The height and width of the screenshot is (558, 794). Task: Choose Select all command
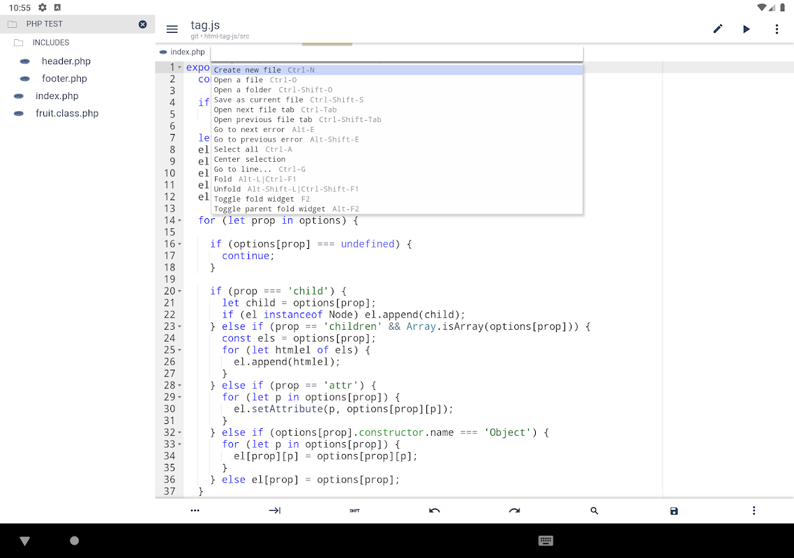(397, 149)
